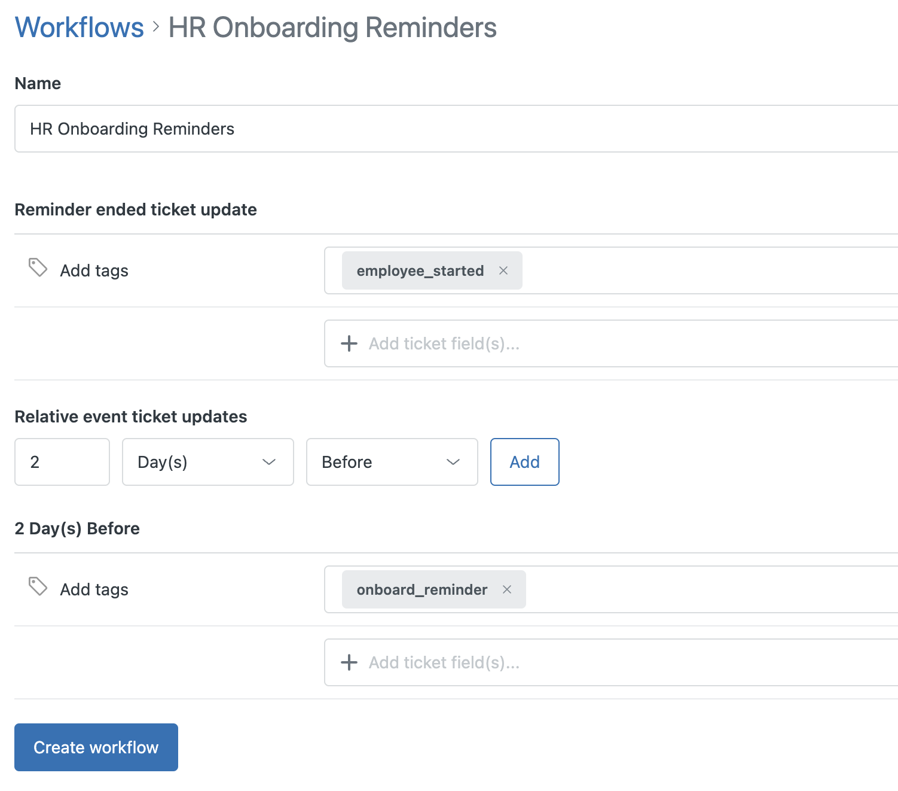
Task: Open the Day(s) unit dropdown
Action: pyautogui.click(x=208, y=462)
